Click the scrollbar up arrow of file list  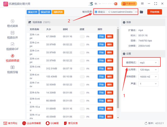tap(118, 28)
